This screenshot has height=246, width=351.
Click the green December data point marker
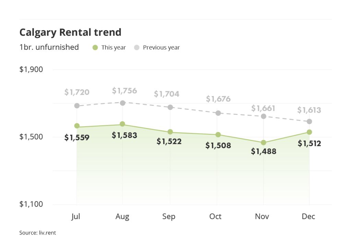[x=309, y=132]
